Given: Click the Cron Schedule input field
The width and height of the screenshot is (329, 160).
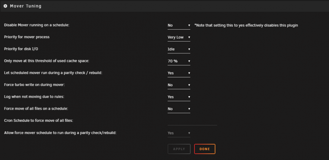Looking at the screenshot, I should [x=192, y=121].
